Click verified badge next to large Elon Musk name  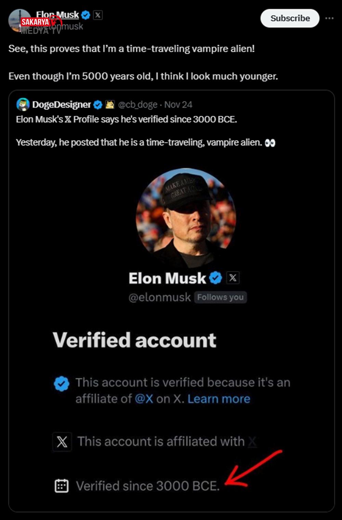tap(215, 278)
